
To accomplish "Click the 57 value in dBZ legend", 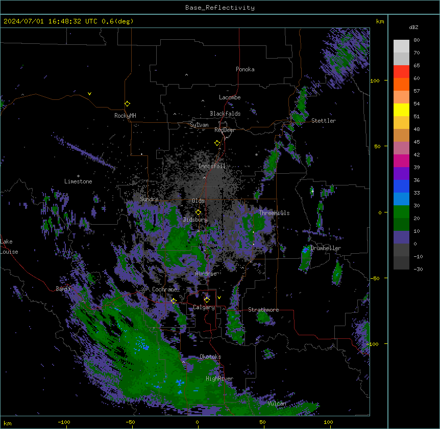I will tap(417, 91).
